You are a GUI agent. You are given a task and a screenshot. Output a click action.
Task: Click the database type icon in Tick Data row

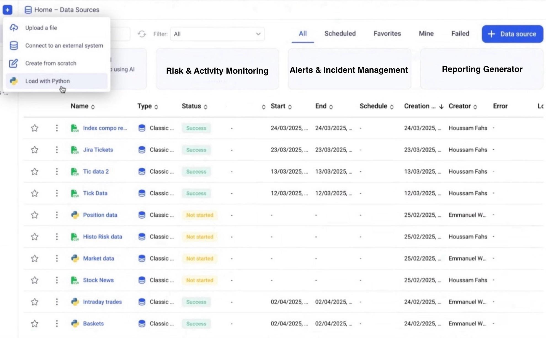pos(142,193)
